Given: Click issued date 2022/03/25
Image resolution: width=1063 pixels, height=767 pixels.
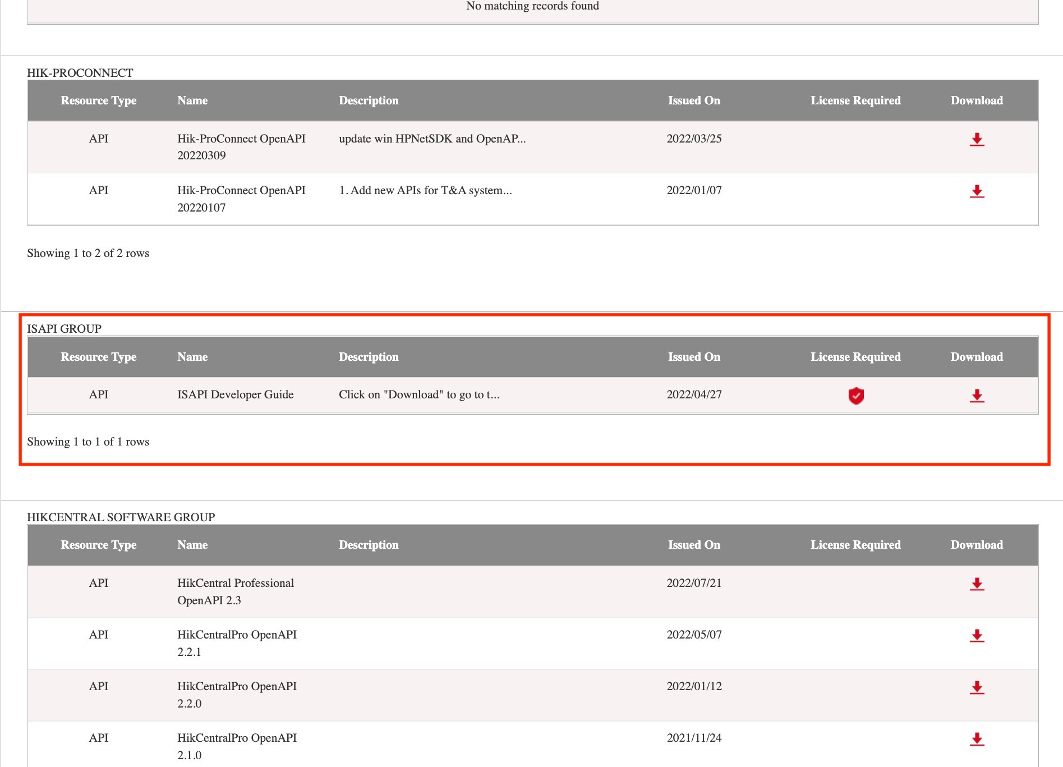Looking at the screenshot, I should (x=694, y=139).
